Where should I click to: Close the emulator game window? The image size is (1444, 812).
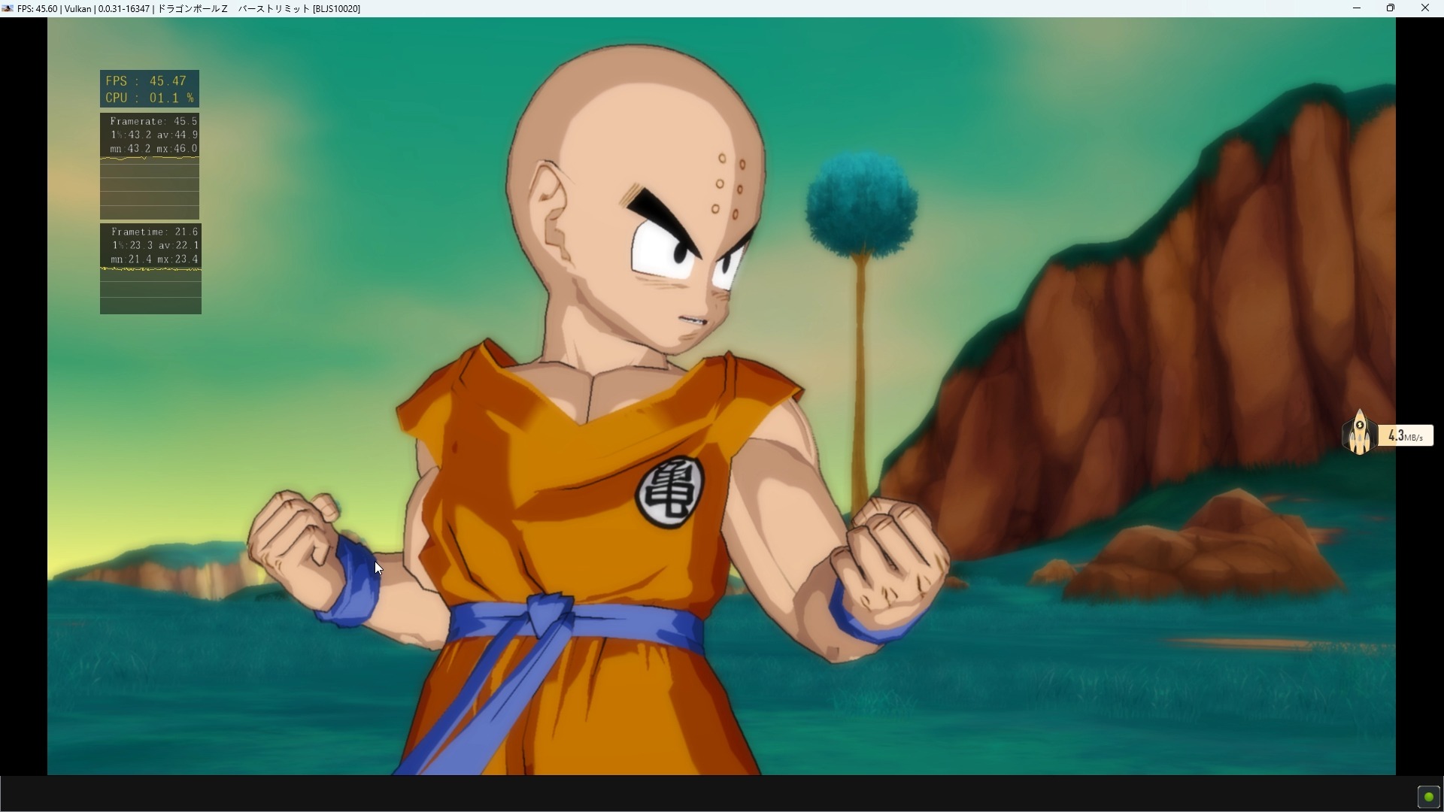(1424, 8)
